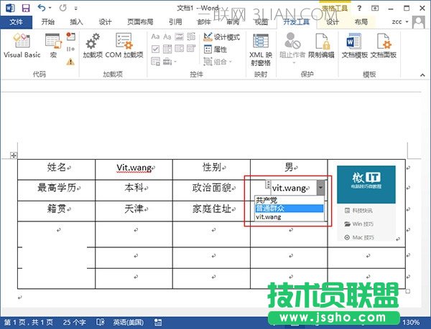
Task: Click the spelling proofing status icon
Action: click(x=101, y=322)
